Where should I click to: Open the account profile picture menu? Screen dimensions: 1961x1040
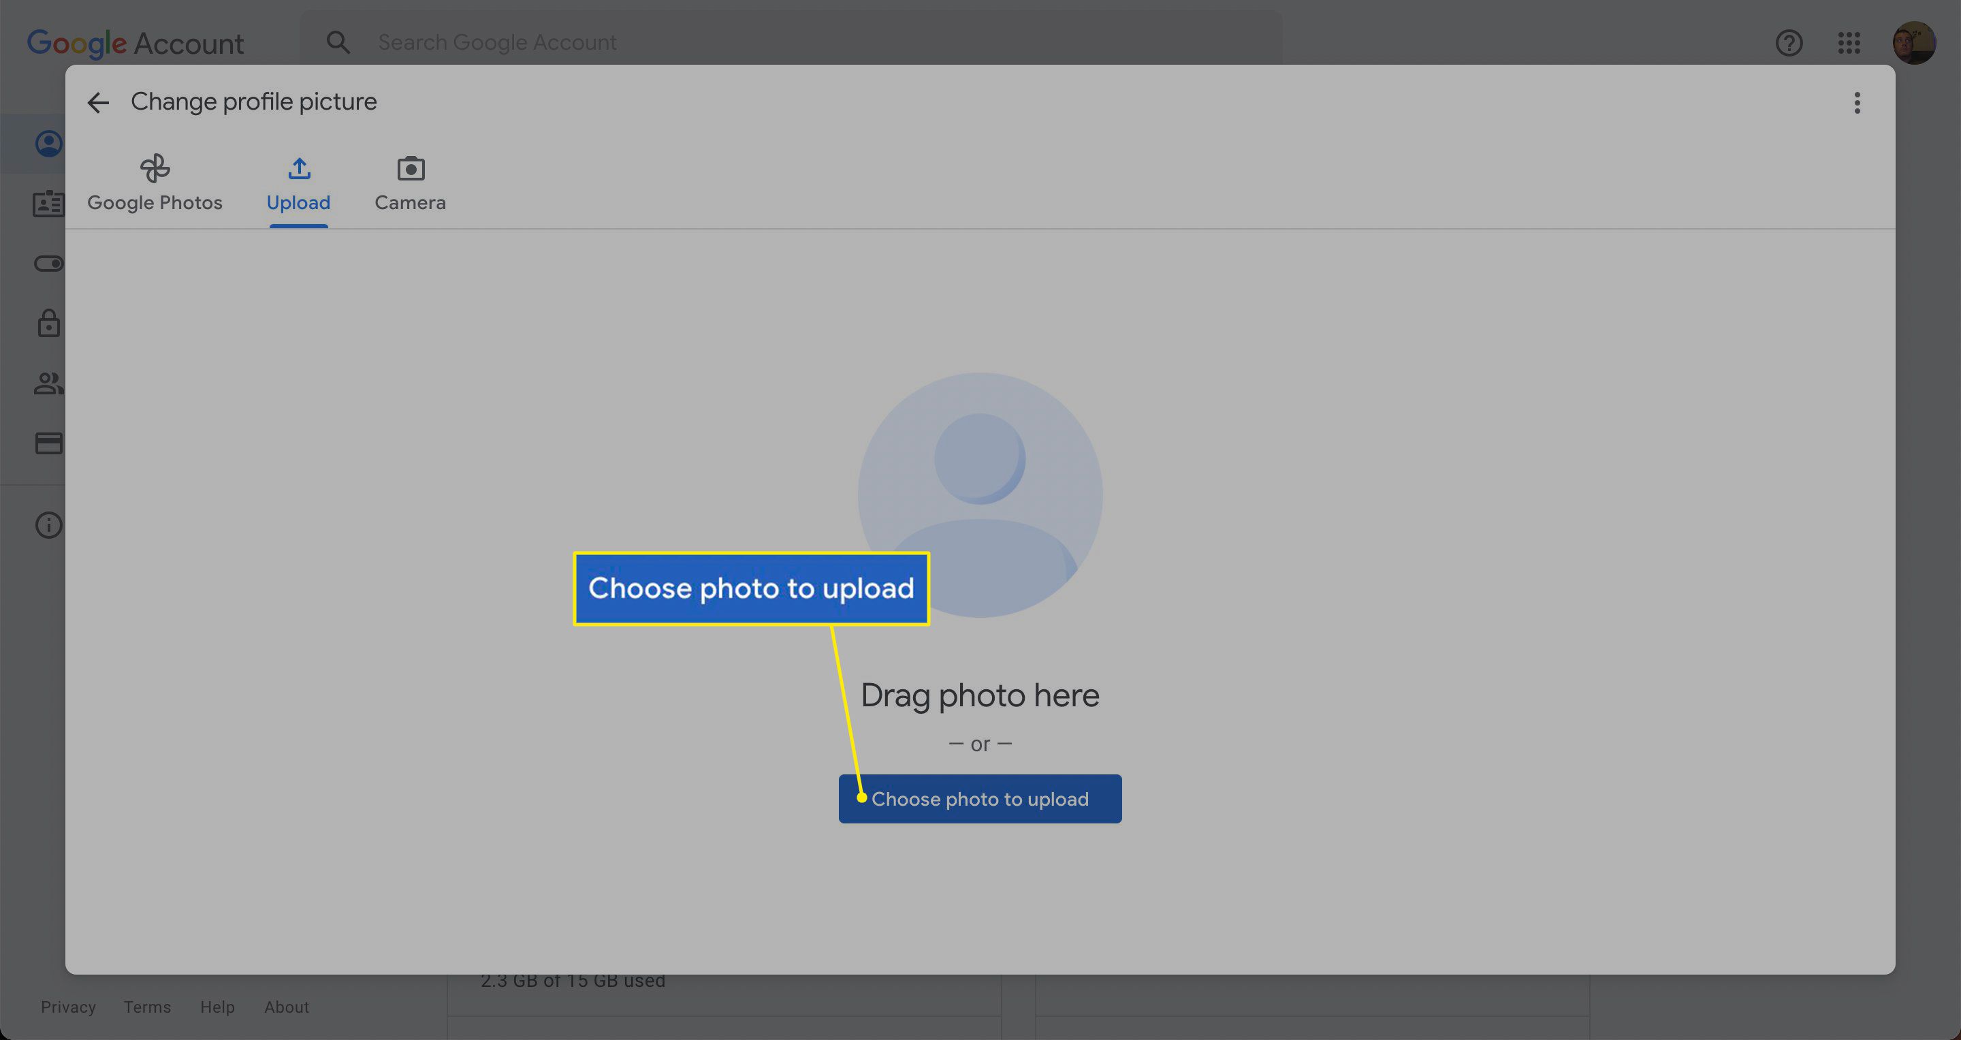click(1915, 43)
